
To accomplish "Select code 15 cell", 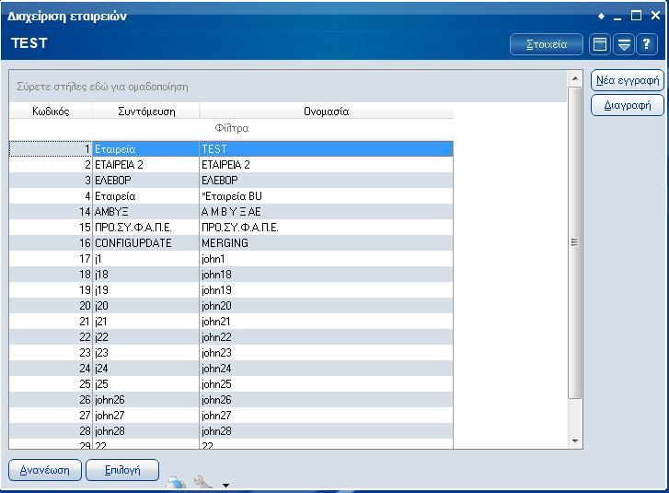I will [51, 228].
